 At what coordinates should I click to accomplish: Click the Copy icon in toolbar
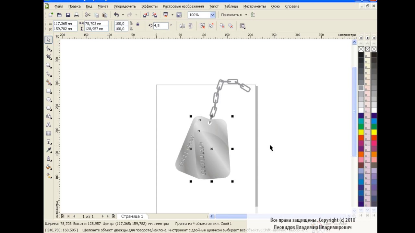coord(96,15)
